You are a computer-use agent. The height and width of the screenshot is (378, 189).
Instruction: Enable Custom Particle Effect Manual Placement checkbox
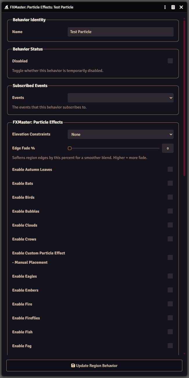click(x=170, y=258)
